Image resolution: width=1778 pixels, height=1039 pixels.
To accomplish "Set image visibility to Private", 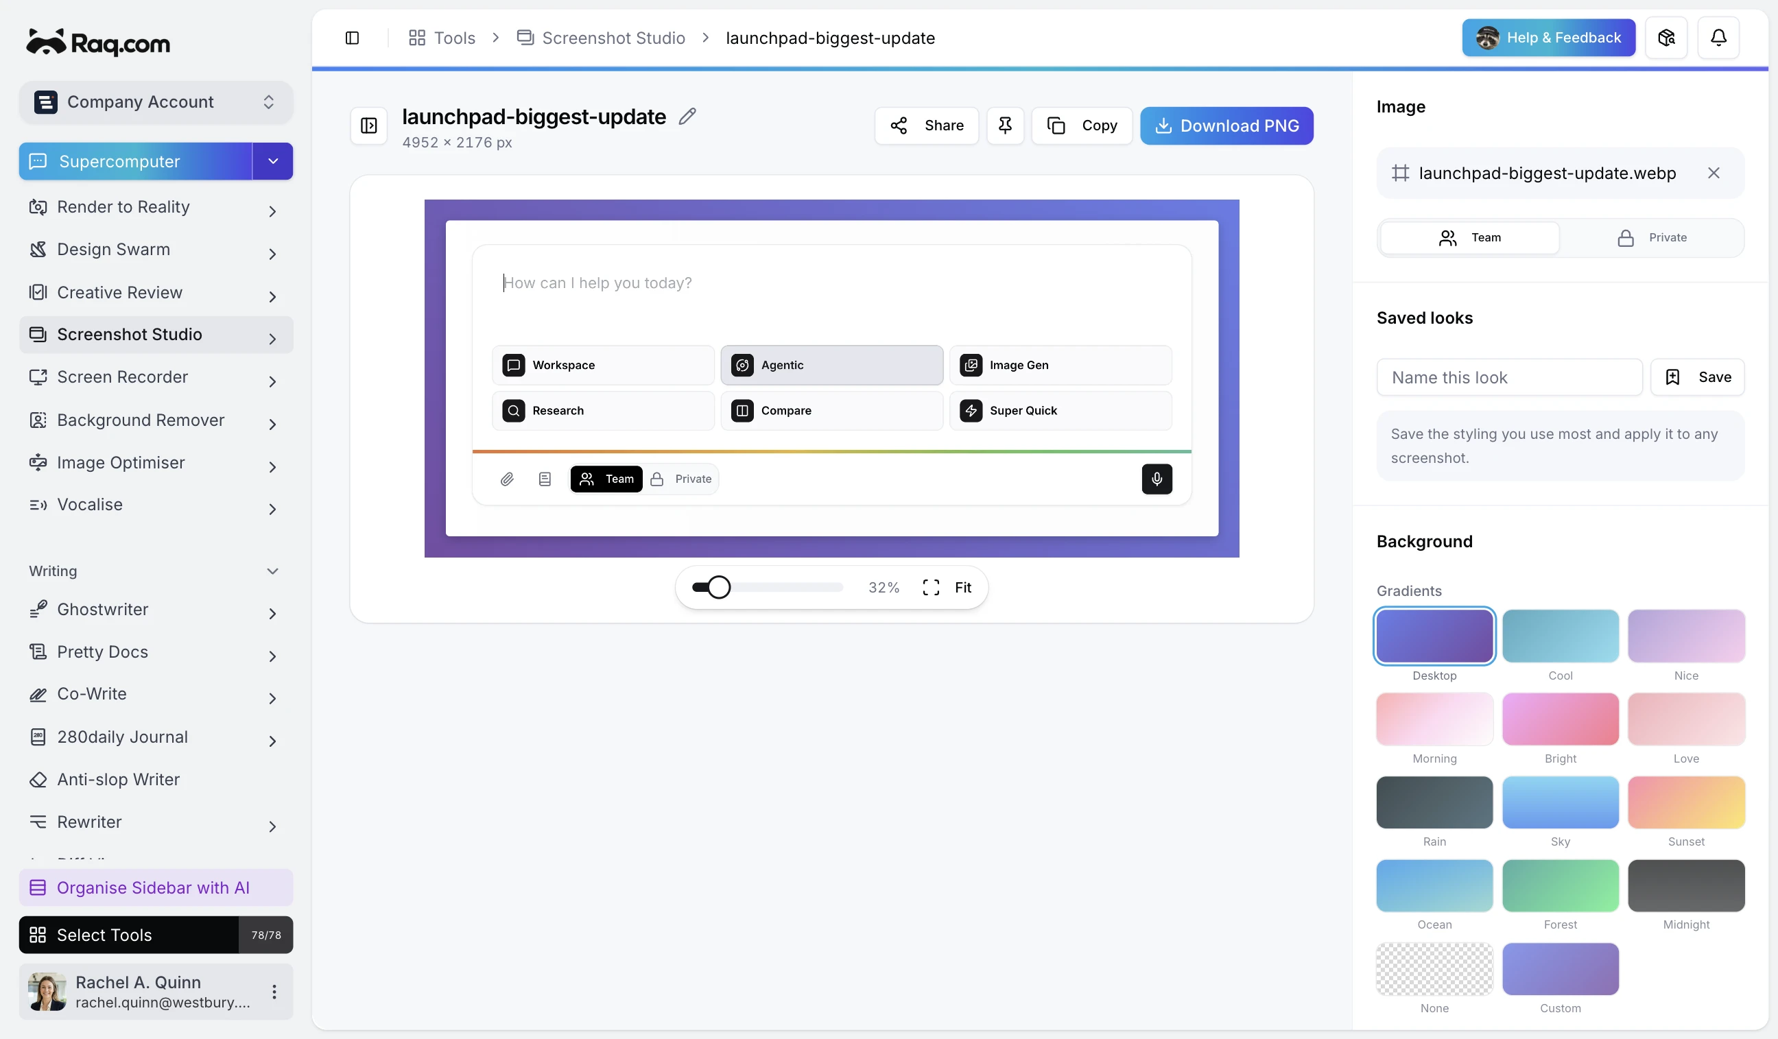I will (x=1651, y=238).
